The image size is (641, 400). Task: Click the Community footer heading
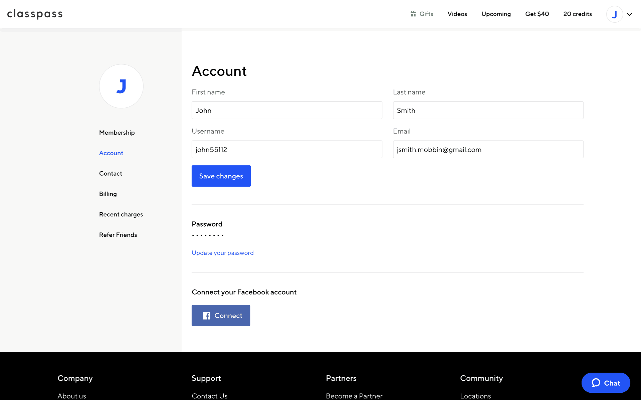click(x=481, y=378)
